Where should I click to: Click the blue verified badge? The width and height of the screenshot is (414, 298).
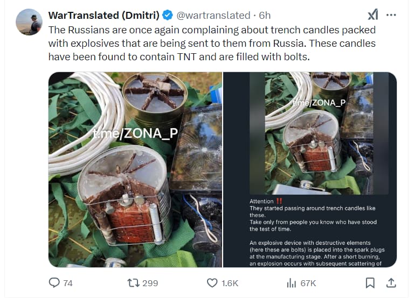click(168, 15)
